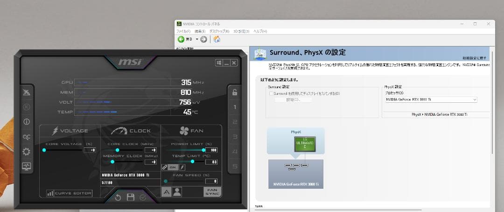Open ヘルプ(H) menu in NVIDIA Control Panel
Screen dimensions: 504x212
[260, 32]
